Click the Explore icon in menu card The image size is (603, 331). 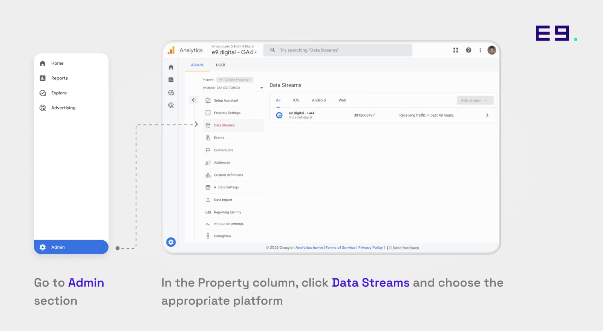click(43, 93)
